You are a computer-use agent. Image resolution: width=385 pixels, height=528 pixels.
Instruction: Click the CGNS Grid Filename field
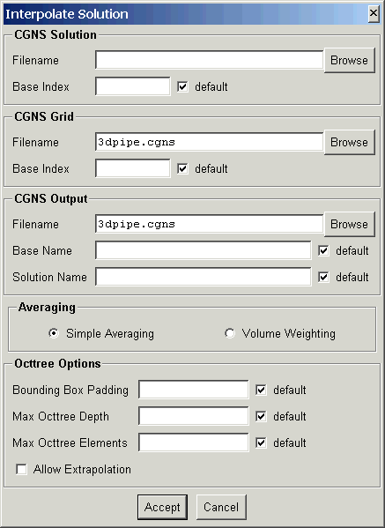pyautogui.click(x=209, y=142)
